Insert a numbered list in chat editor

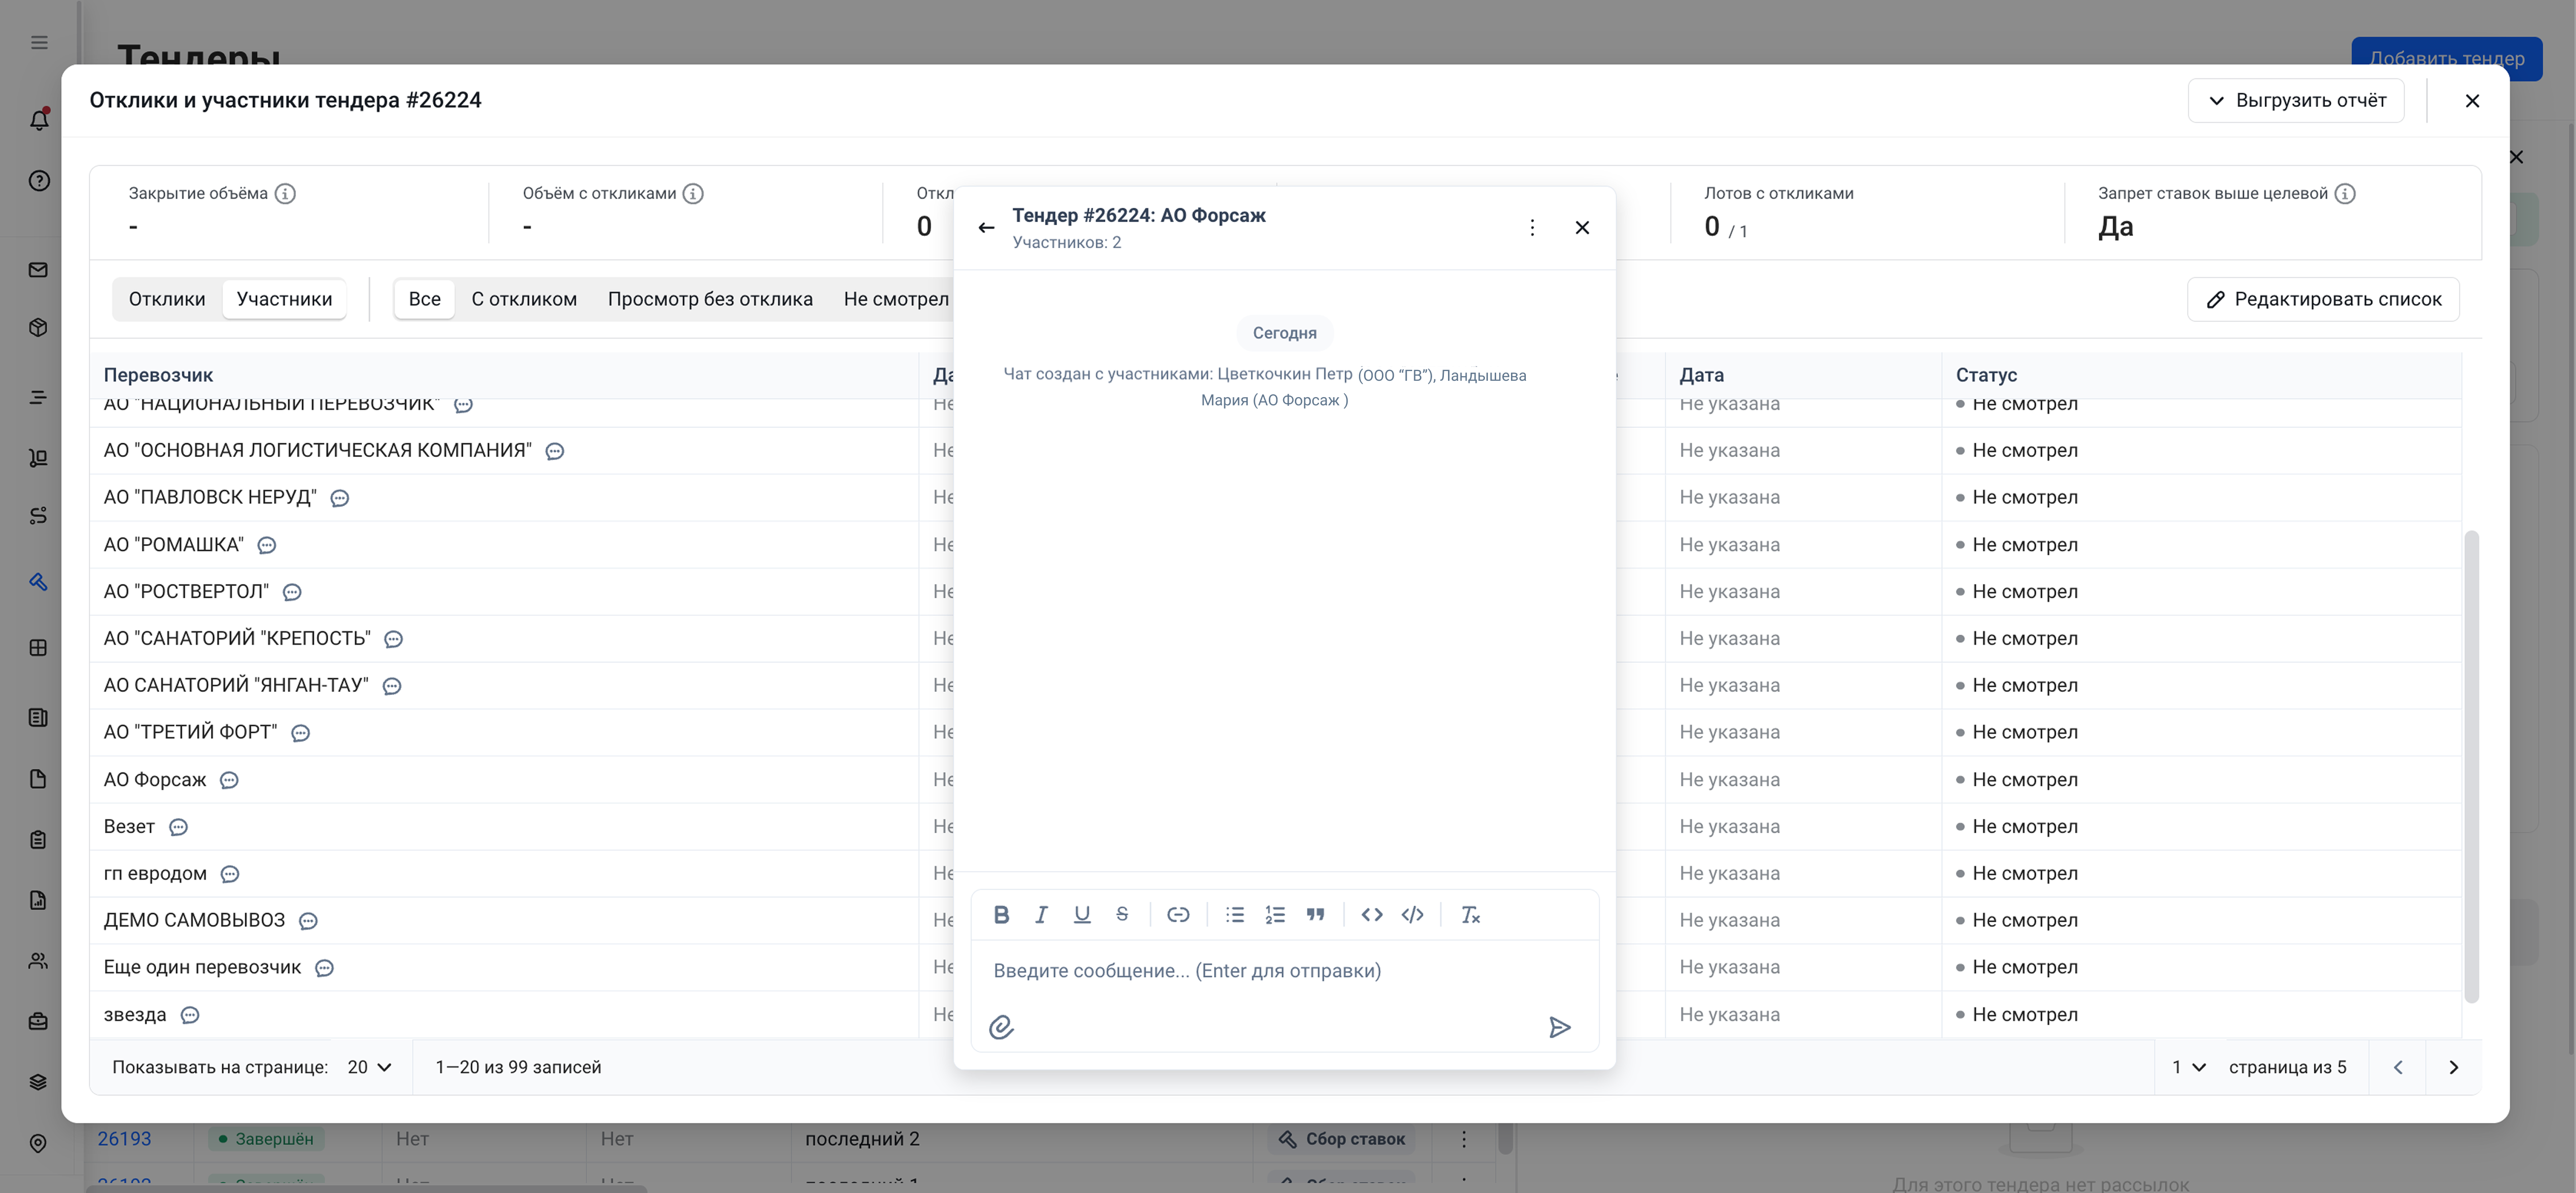coord(1275,914)
